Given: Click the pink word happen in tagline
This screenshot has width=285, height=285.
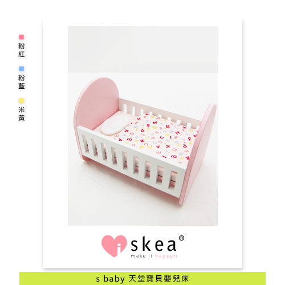Looking at the screenshot, I should click(x=166, y=256).
